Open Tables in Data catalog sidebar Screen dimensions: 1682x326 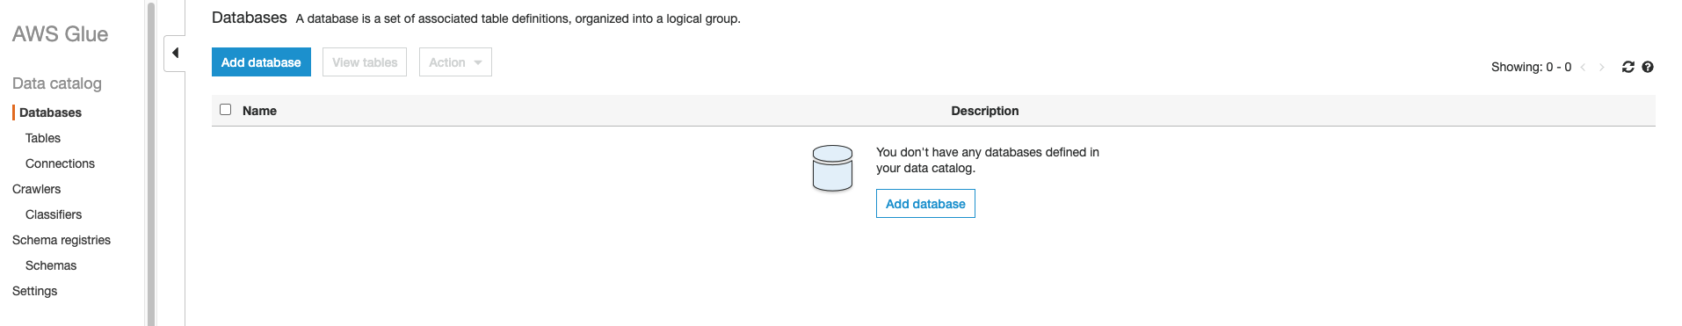pyautogui.click(x=43, y=138)
